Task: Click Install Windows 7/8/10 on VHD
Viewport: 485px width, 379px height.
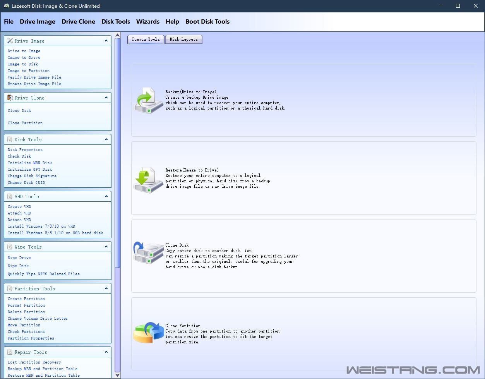Action: (x=41, y=226)
